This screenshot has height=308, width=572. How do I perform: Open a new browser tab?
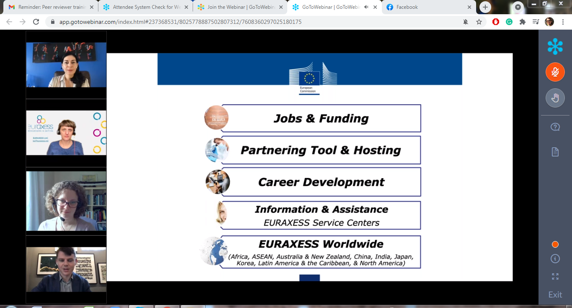[485, 7]
